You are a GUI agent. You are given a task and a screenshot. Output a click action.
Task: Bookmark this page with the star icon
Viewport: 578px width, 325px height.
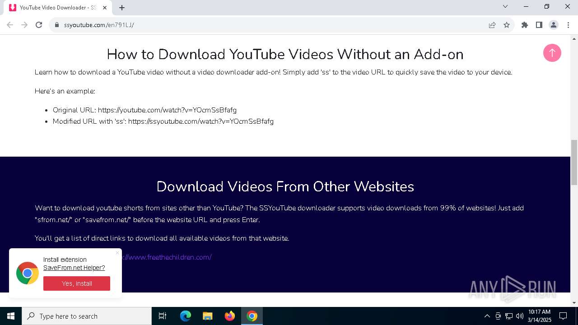tap(507, 25)
